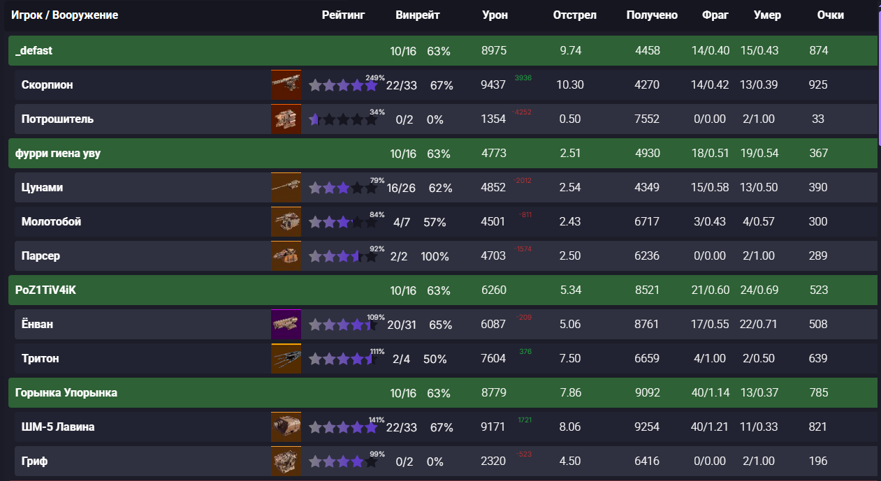Click the Потрошитель weapon icon
The width and height of the screenshot is (881, 481).
click(x=286, y=119)
